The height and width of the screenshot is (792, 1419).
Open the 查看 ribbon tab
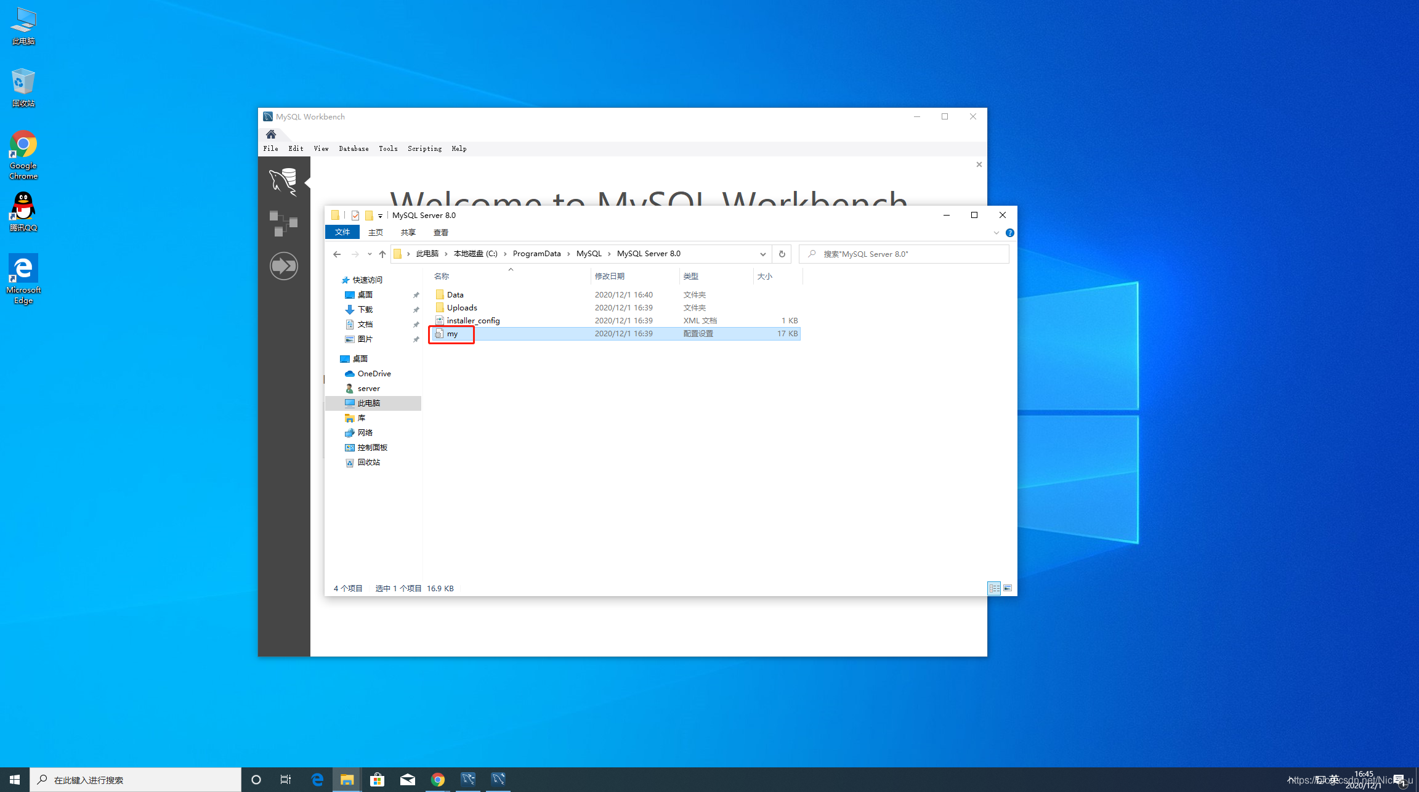(440, 232)
